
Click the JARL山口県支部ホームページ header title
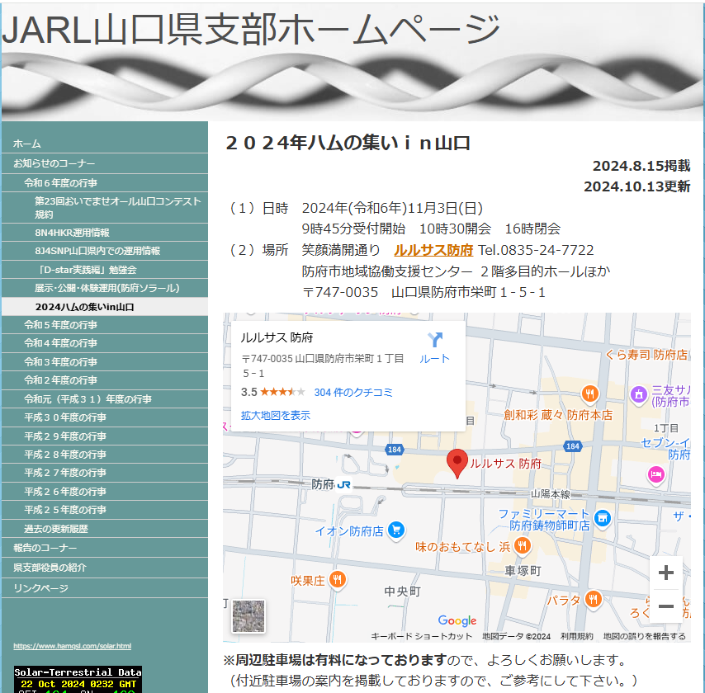pos(251,30)
